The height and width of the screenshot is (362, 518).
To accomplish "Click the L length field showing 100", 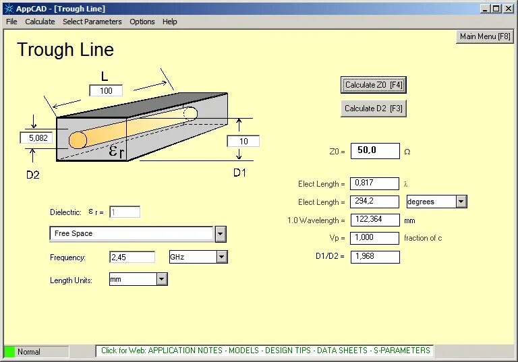I will pyautogui.click(x=106, y=90).
